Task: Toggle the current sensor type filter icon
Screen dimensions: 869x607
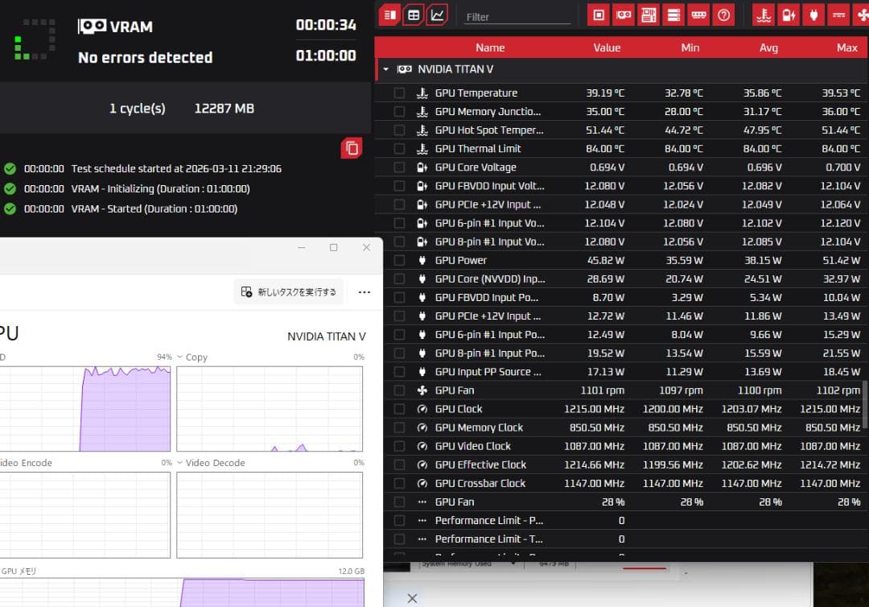Action: 838,15
